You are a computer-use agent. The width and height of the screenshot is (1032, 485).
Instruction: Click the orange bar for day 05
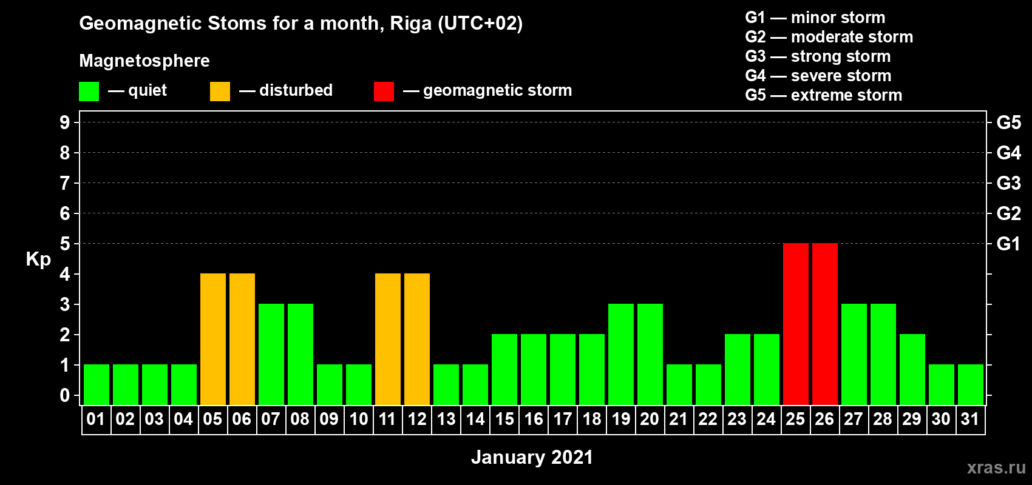213,339
